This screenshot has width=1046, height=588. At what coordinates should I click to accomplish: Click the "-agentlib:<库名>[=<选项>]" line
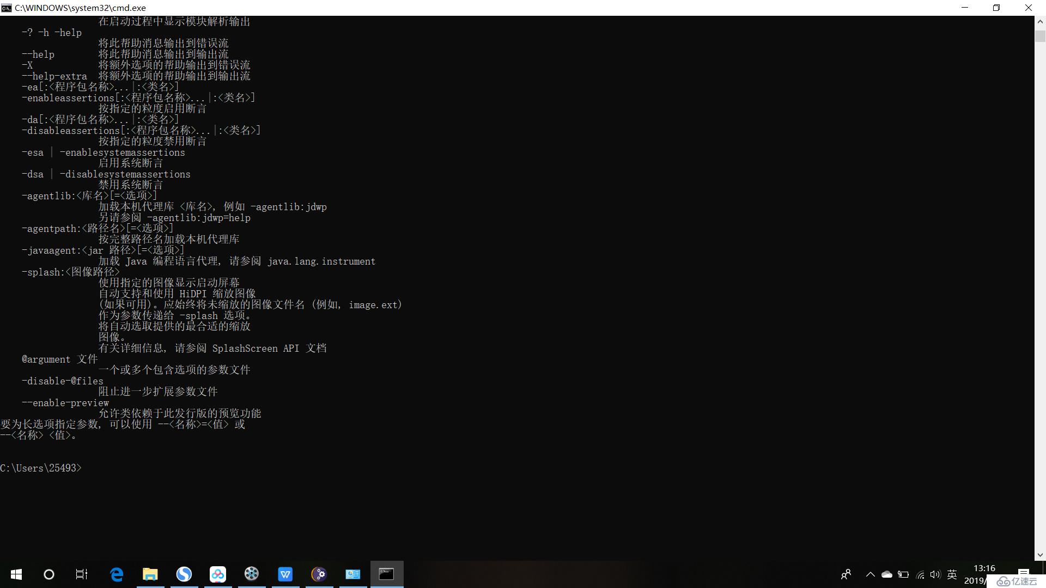click(x=89, y=196)
